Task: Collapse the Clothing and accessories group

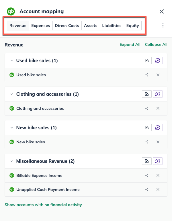Action: (12, 94)
